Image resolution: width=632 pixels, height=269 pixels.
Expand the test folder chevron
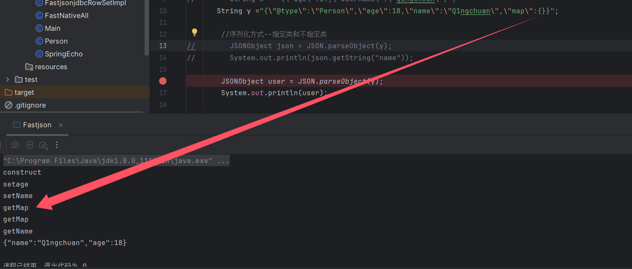[7, 79]
